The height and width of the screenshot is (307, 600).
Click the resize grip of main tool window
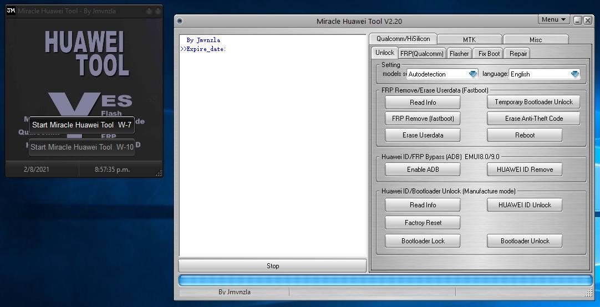pos(589,293)
